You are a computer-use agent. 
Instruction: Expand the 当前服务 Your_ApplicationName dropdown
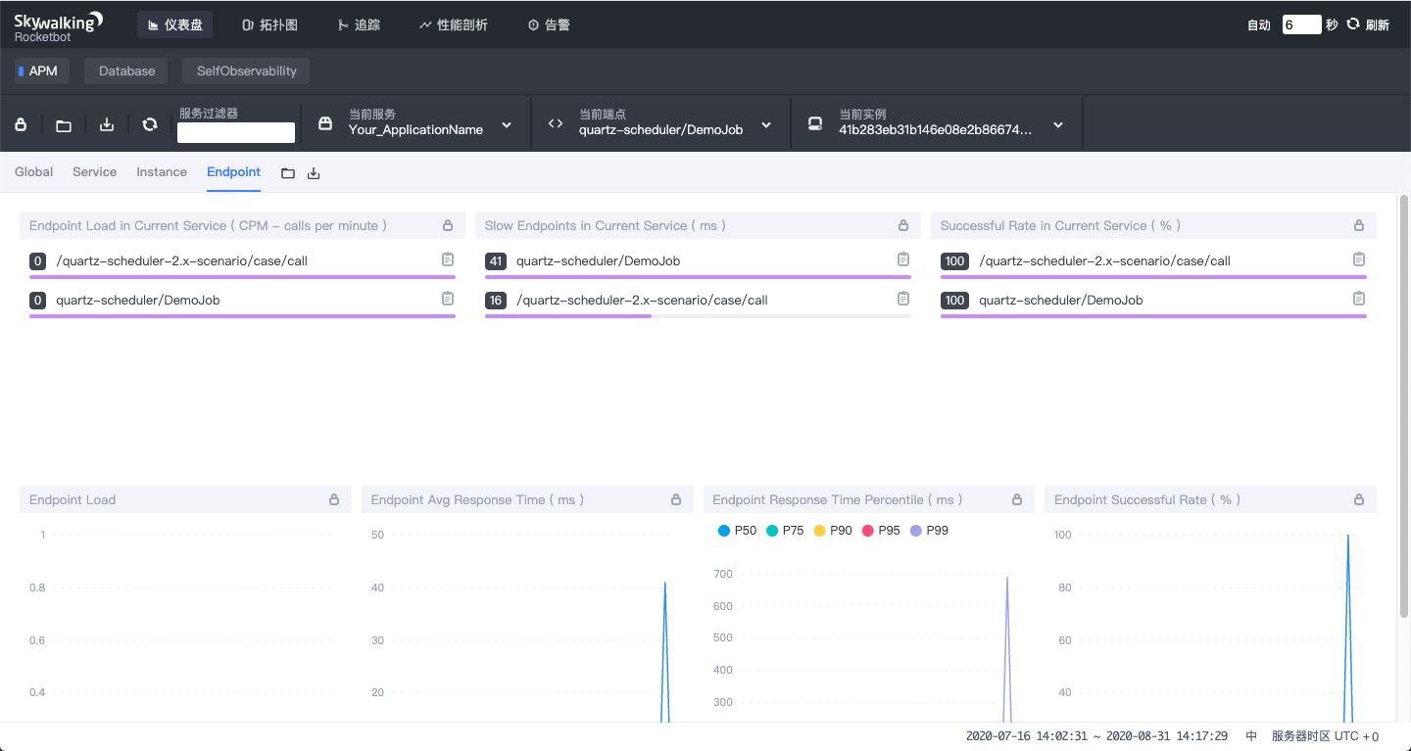tap(507, 125)
